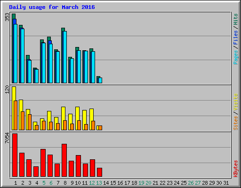Click day 1 on the x-axis
Viewport: 241px width, 188px height.
16,183
